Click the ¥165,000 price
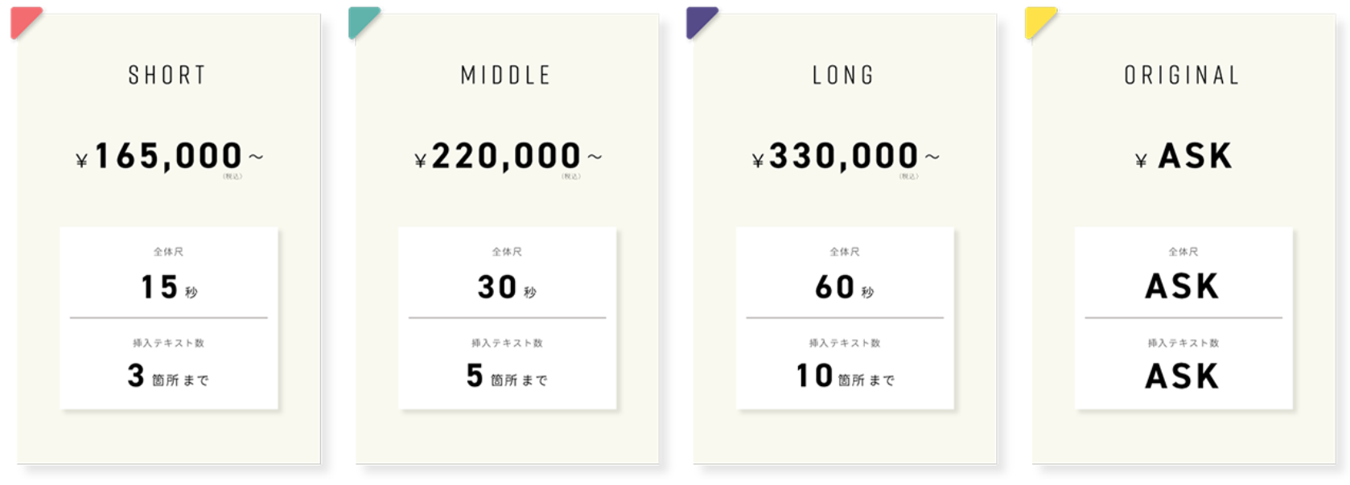Screen dimensions: 1350x485 tap(169, 157)
